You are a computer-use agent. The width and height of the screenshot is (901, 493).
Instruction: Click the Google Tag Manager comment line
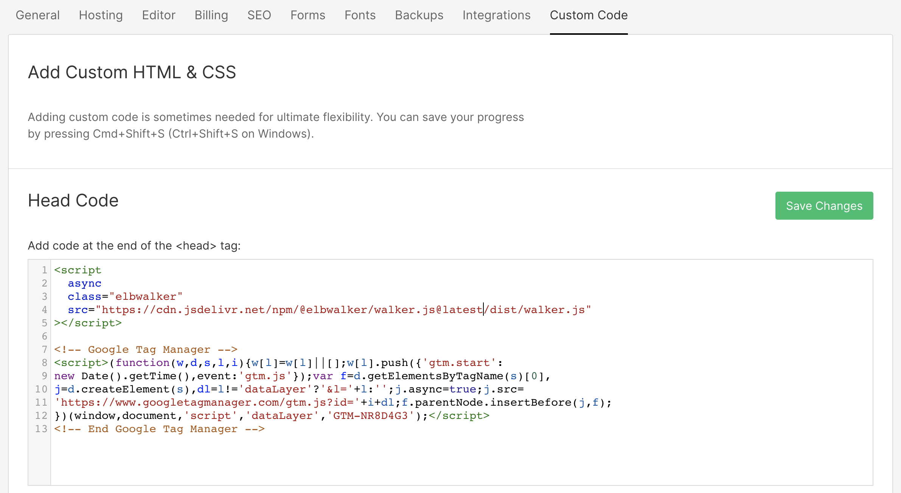click(x=145, y=349)
